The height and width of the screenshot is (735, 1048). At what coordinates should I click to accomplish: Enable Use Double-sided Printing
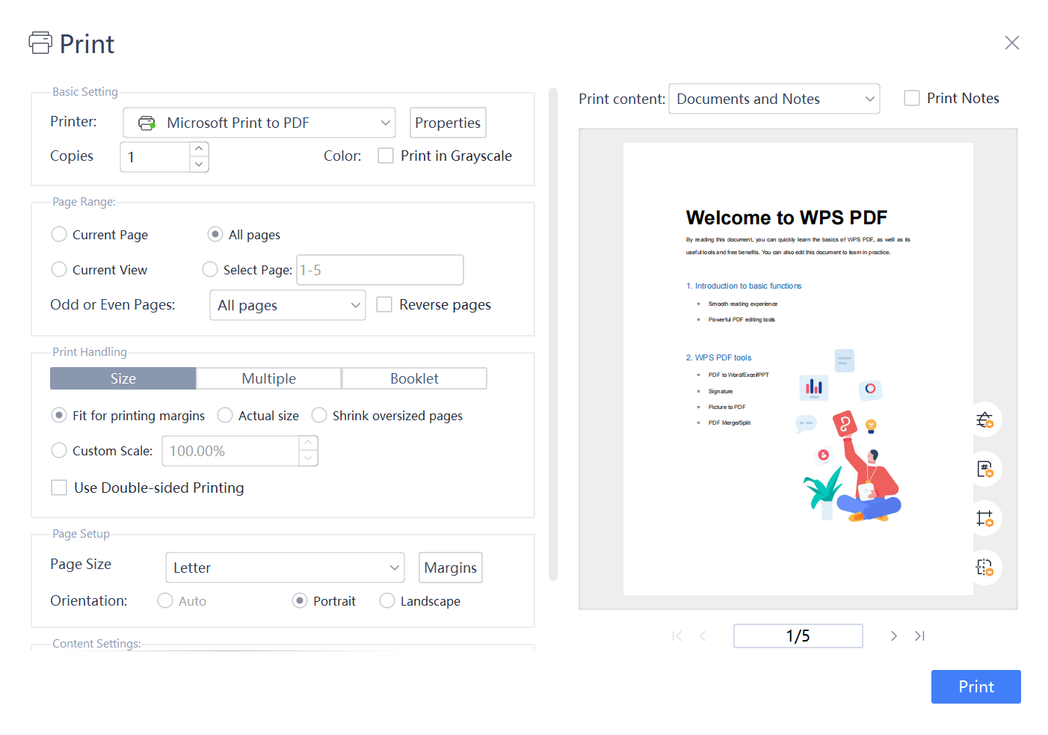coord(59,488)
